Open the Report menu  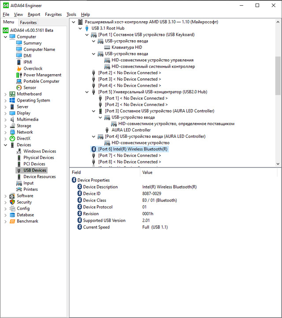[34, 15]
